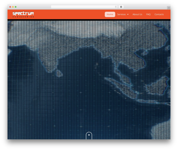The height and width of the screenshot is (150, 178).
Task: Close the browser window with red button
Action: tap(10, 7)
